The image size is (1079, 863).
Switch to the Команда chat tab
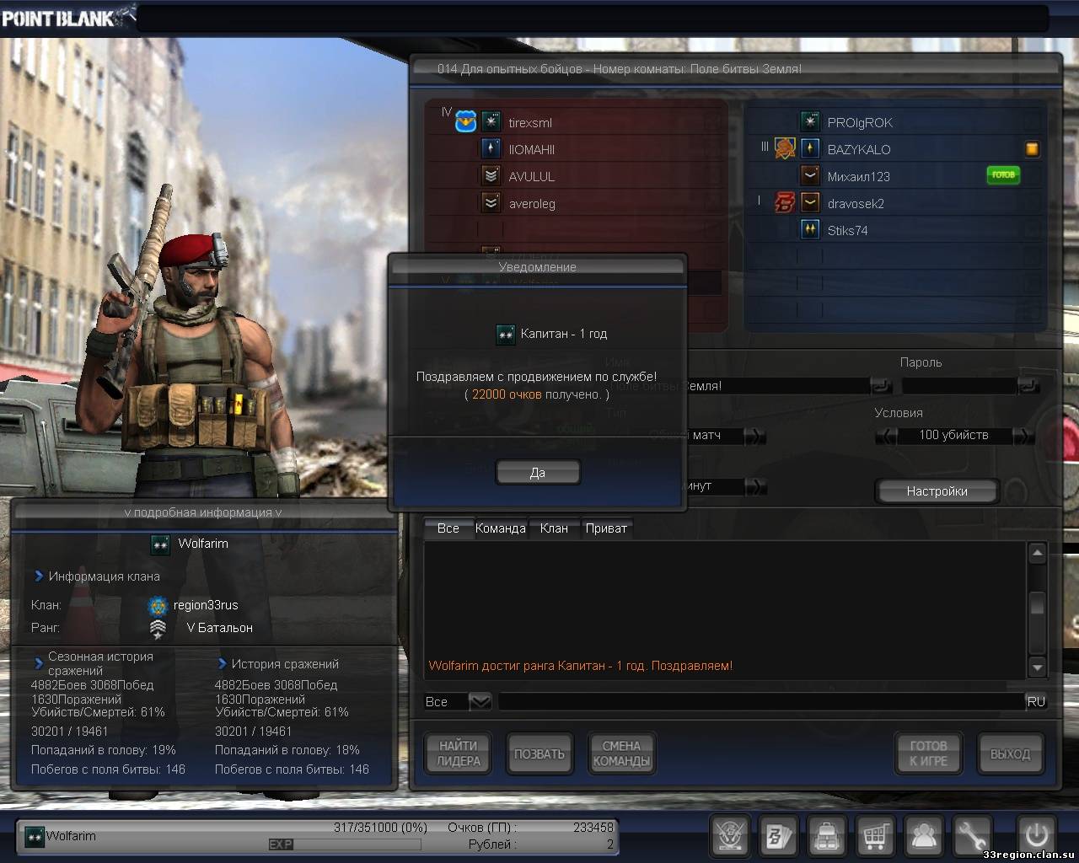pos(501,528)
